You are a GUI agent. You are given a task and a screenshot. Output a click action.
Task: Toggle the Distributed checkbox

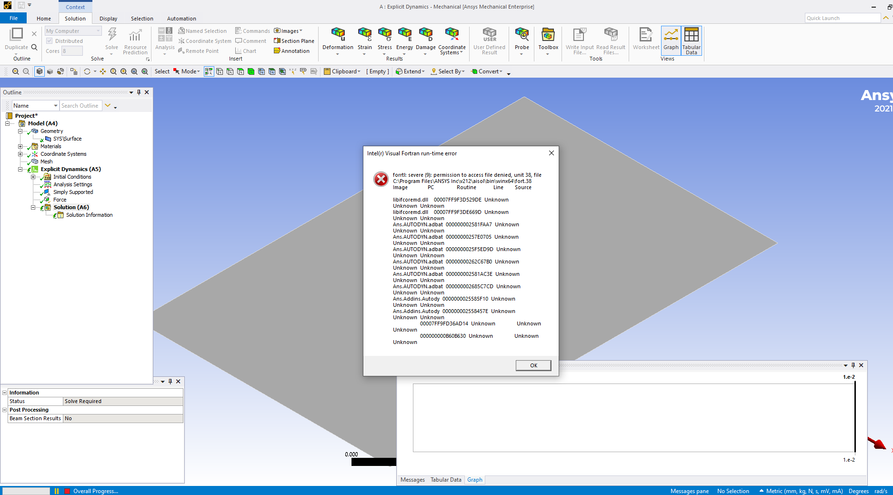pyautogui.click(x=49, y=41)
